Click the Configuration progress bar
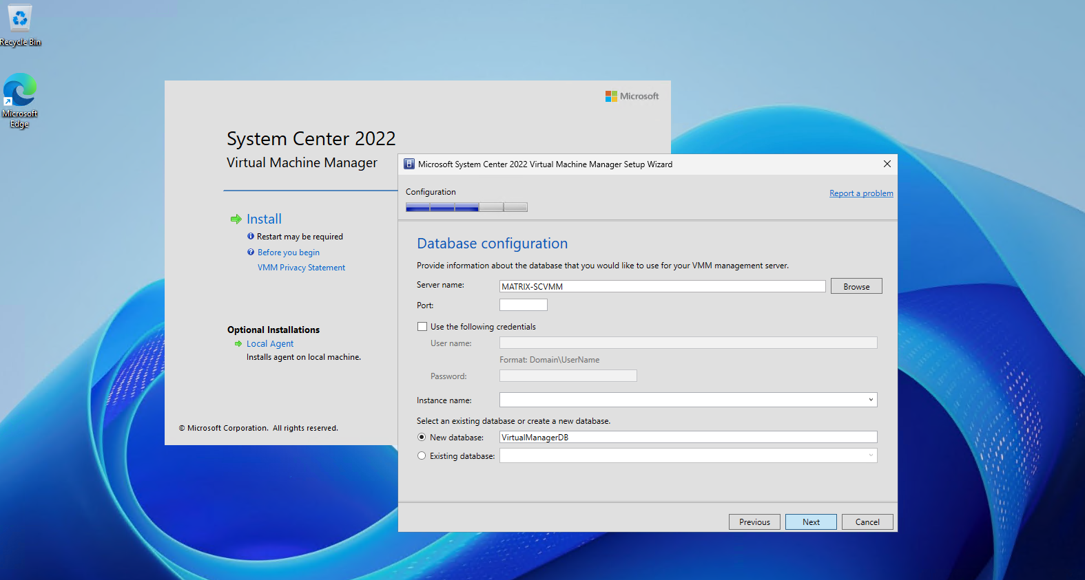This screenshot has height=580, width=1085. [x=466, y=207]
